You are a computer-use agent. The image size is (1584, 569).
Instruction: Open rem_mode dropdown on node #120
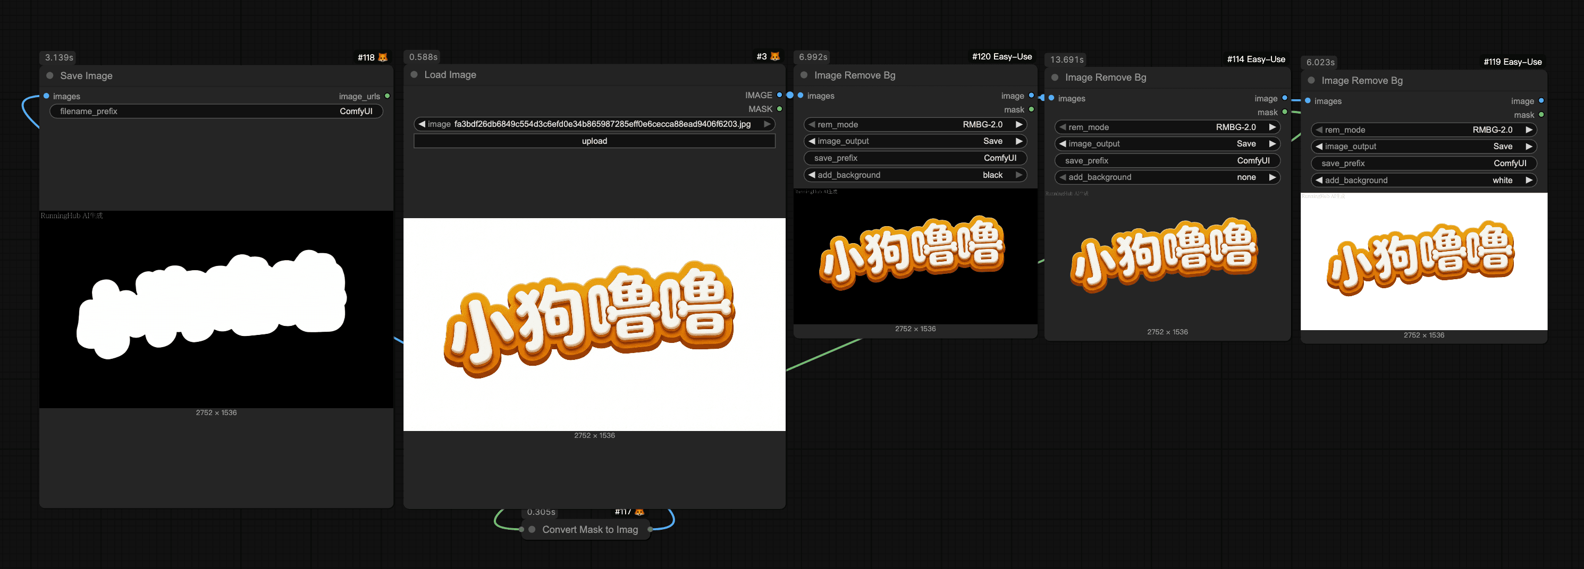915,125
